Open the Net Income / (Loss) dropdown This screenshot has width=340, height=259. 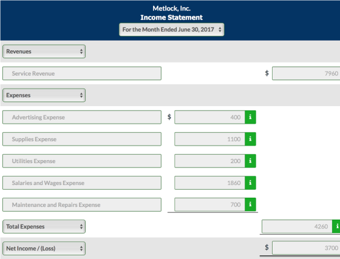pos(44,249)
